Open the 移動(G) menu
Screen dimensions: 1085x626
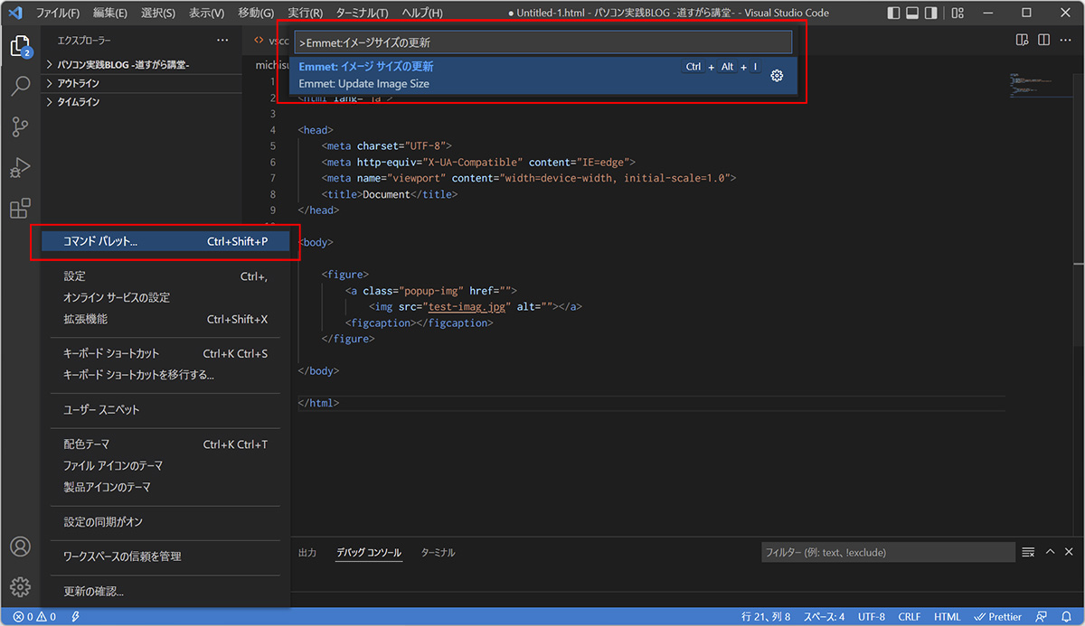(256, 13)
